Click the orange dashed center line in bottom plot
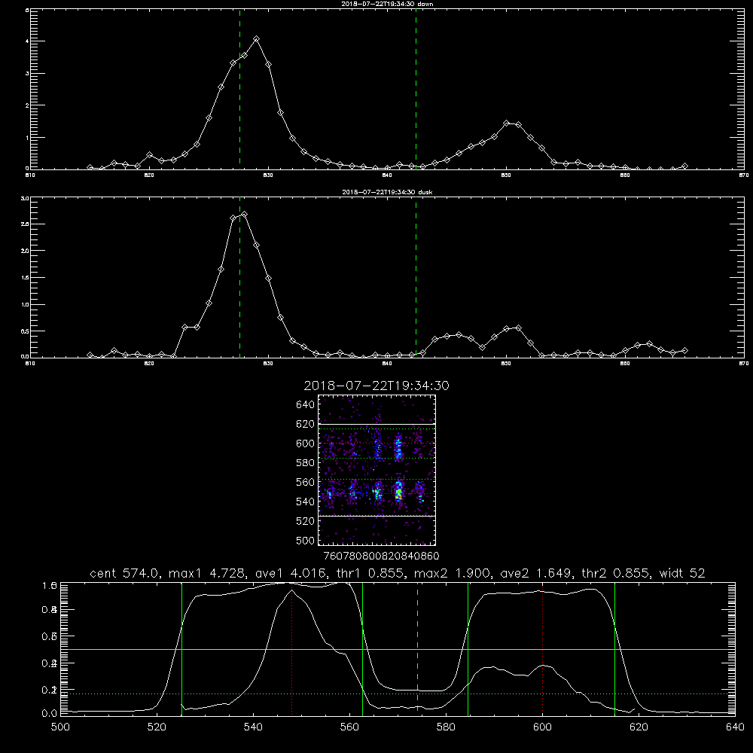The height and width of the screenshot is (753, 753). 417,648
